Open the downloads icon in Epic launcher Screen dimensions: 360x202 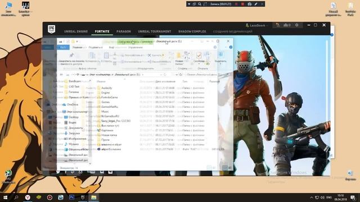(278, 25)
